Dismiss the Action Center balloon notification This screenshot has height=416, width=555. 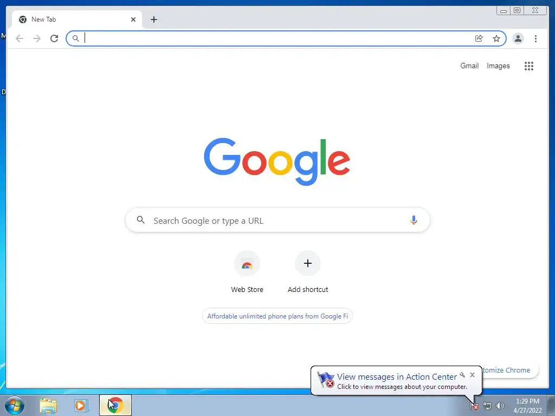[472, 375]
